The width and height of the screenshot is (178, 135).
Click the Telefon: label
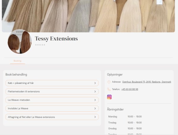pos(116,89)
